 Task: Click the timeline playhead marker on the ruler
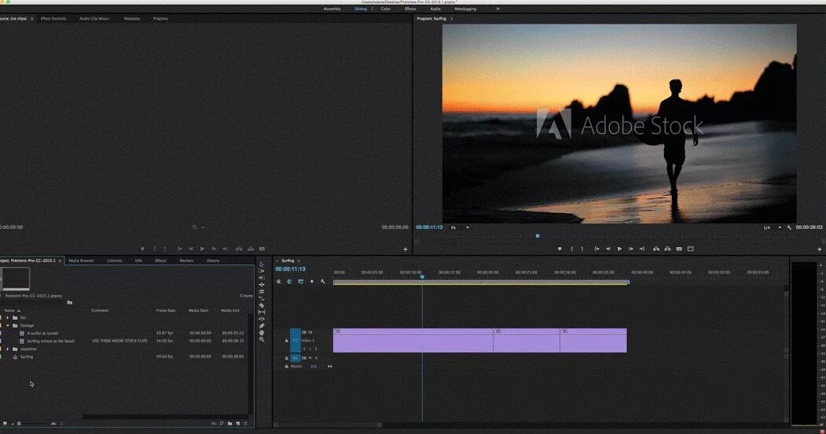pyautogui.click(x=422, y=277)
